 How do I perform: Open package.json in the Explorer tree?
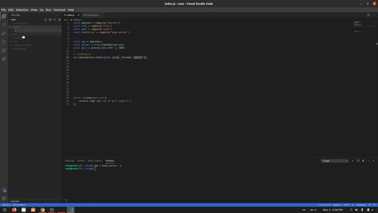point(19,49)
